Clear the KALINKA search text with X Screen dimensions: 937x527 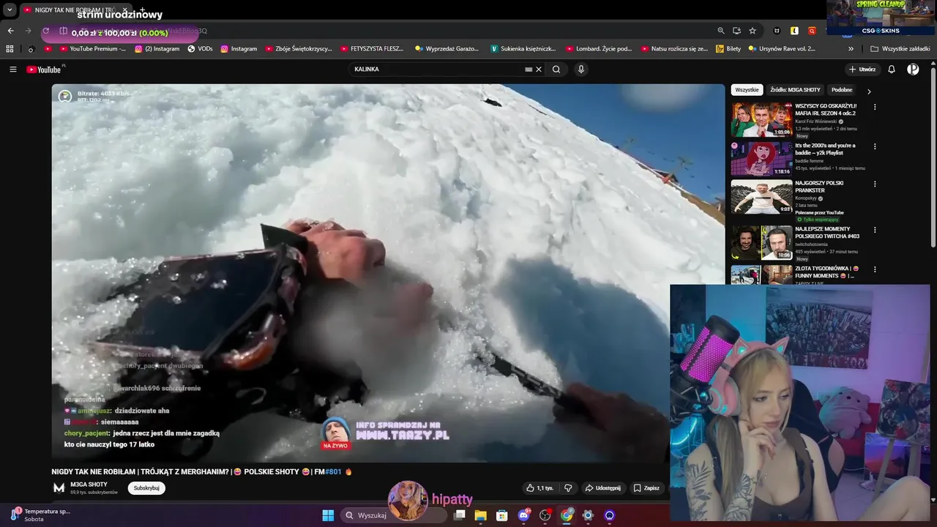coord(539,70)
